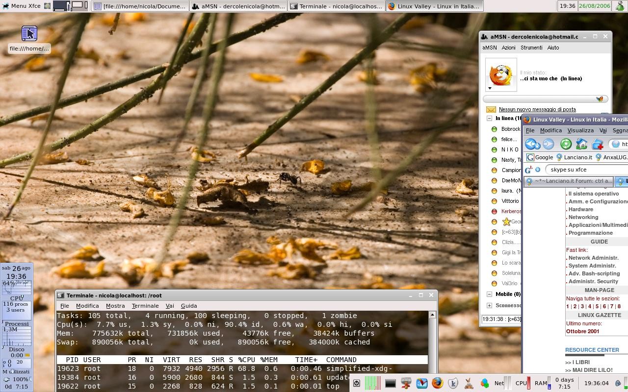Open the Terminale menu in terminal window
The width and height of the screenshot is (628, 392).
[145, 306]
